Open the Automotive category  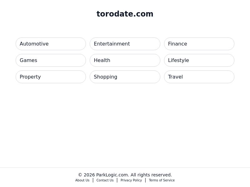click(x=51, y=44)
